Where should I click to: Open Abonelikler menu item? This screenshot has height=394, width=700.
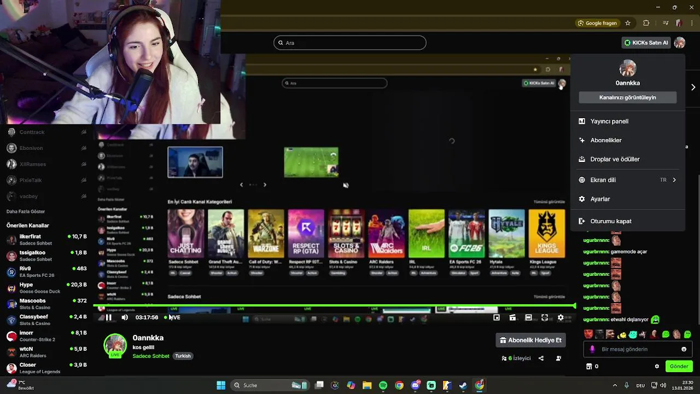point(628,140)
